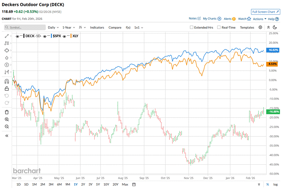Select the 5Y time range
This screenshot has height=188, width=282.
(98, 184)
